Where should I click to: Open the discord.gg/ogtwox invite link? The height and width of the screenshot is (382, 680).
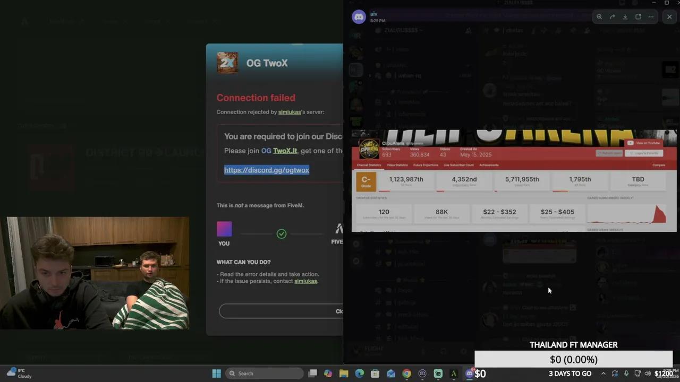267,170
